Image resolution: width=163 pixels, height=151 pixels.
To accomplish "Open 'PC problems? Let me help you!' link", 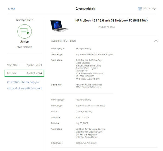I will coord(23,82).
